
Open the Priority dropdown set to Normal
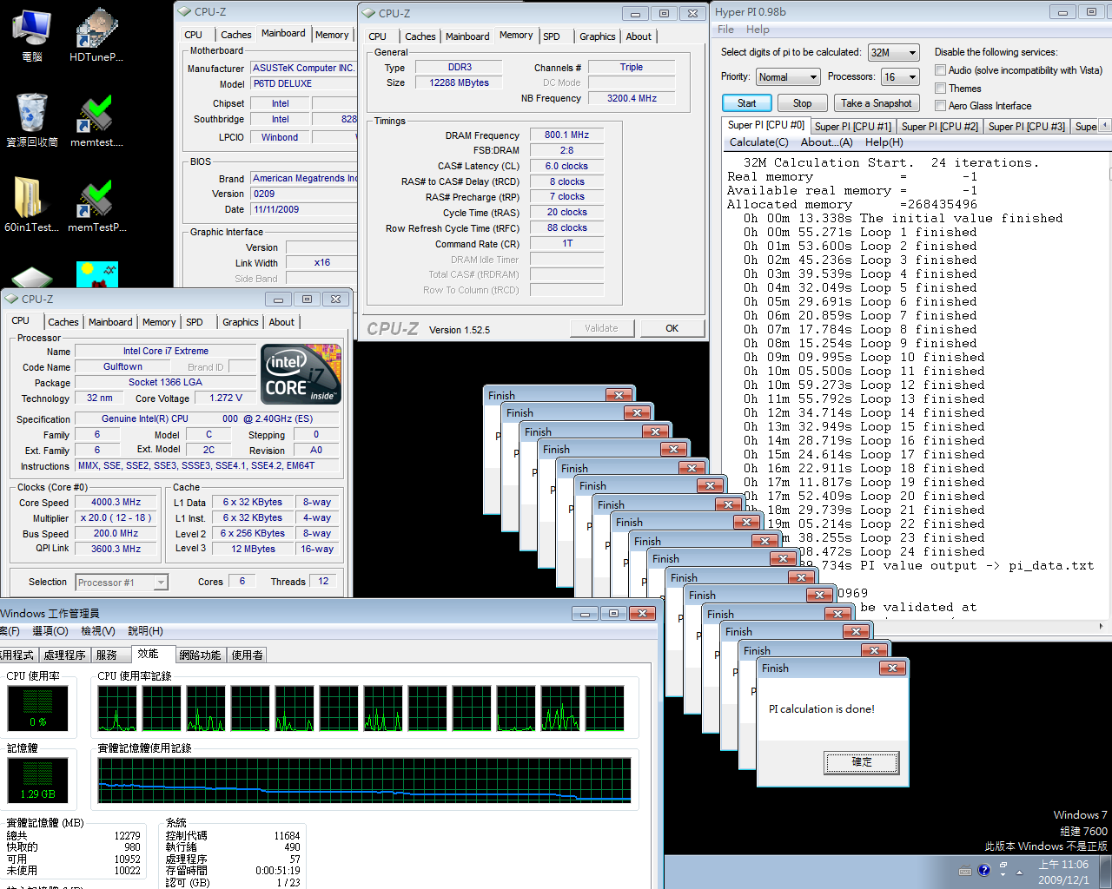[787, 77]
